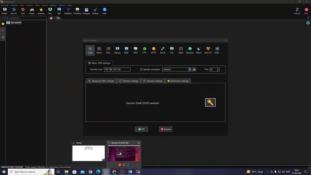Select the VNC session type

pos(136,50)
